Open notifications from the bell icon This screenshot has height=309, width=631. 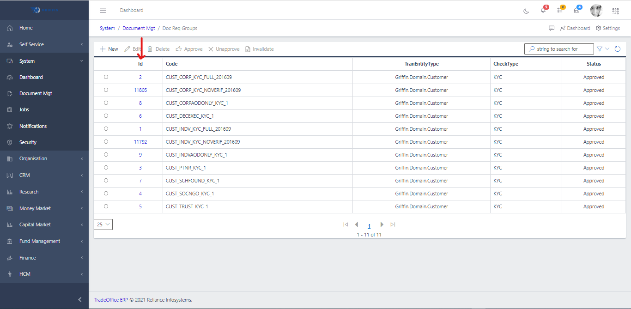(x=543, y=10)
